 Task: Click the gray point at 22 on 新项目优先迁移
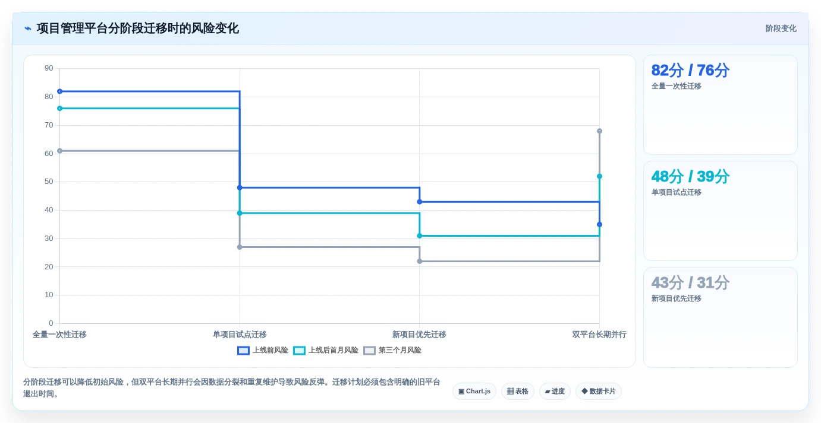click(x=420, y=261)
